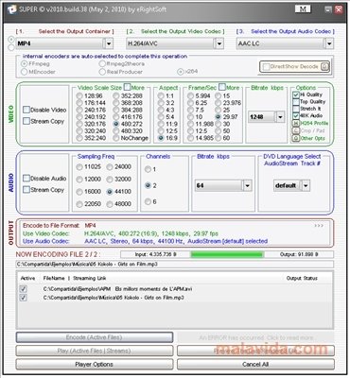
Task: Select video scale size 480:320
Action: (x=116, y=131)
